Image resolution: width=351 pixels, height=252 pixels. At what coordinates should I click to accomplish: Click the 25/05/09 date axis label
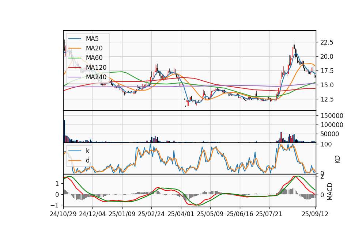(210, 214)
